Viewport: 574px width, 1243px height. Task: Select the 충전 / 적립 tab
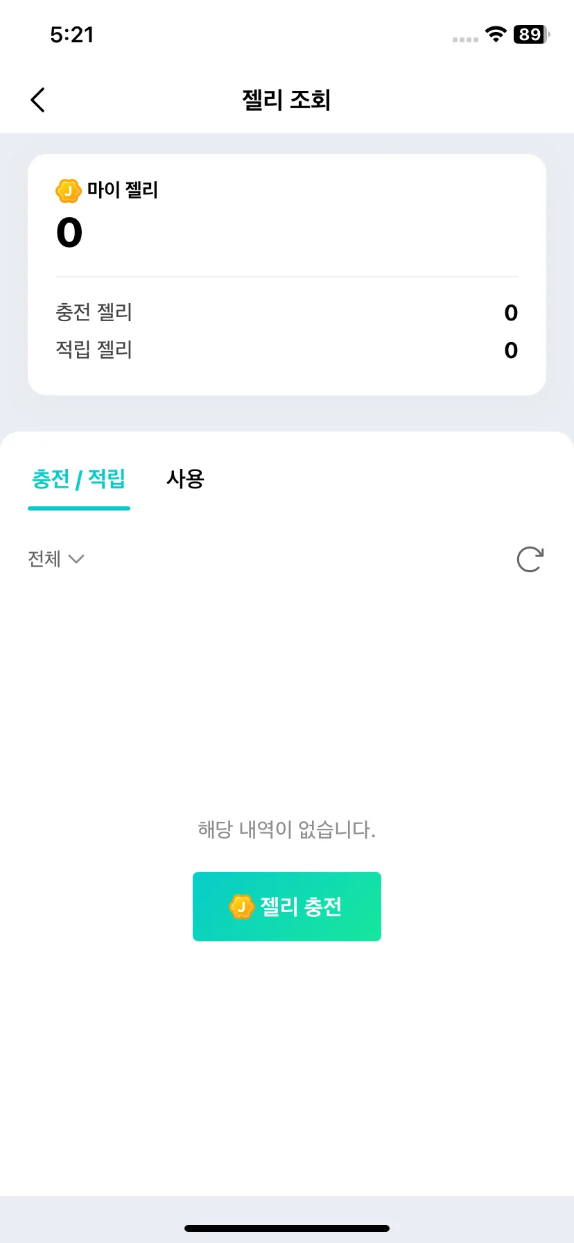(79, 479)
